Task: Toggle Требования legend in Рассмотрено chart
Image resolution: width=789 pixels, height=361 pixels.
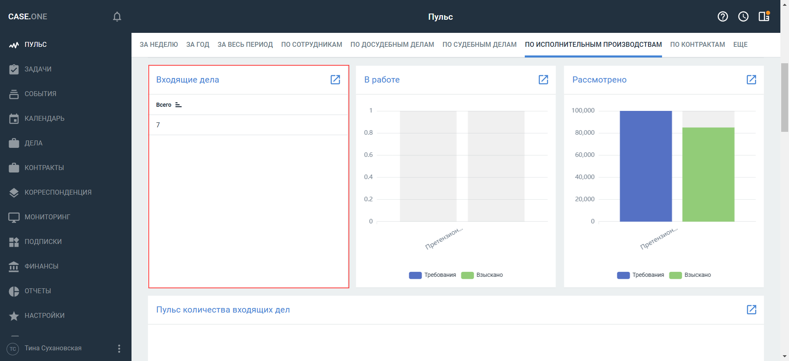Action: pos(640,275)
